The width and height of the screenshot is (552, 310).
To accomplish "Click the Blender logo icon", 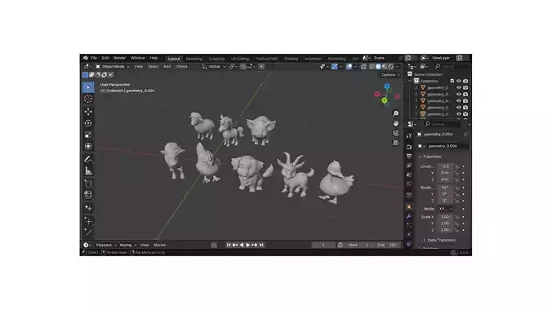I will (86, 58).
